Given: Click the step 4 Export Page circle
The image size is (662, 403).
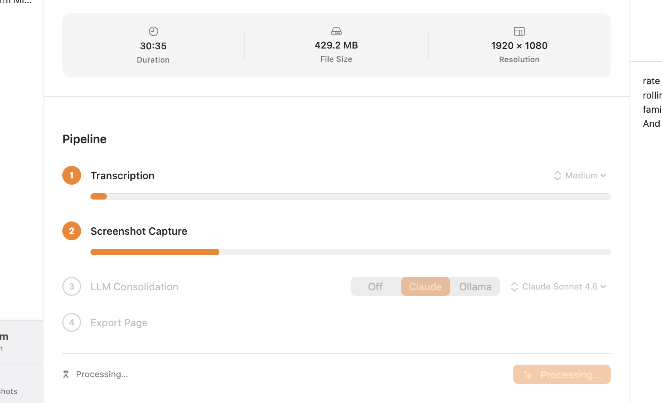Looking at the screenshot, I should coord(72,322).
